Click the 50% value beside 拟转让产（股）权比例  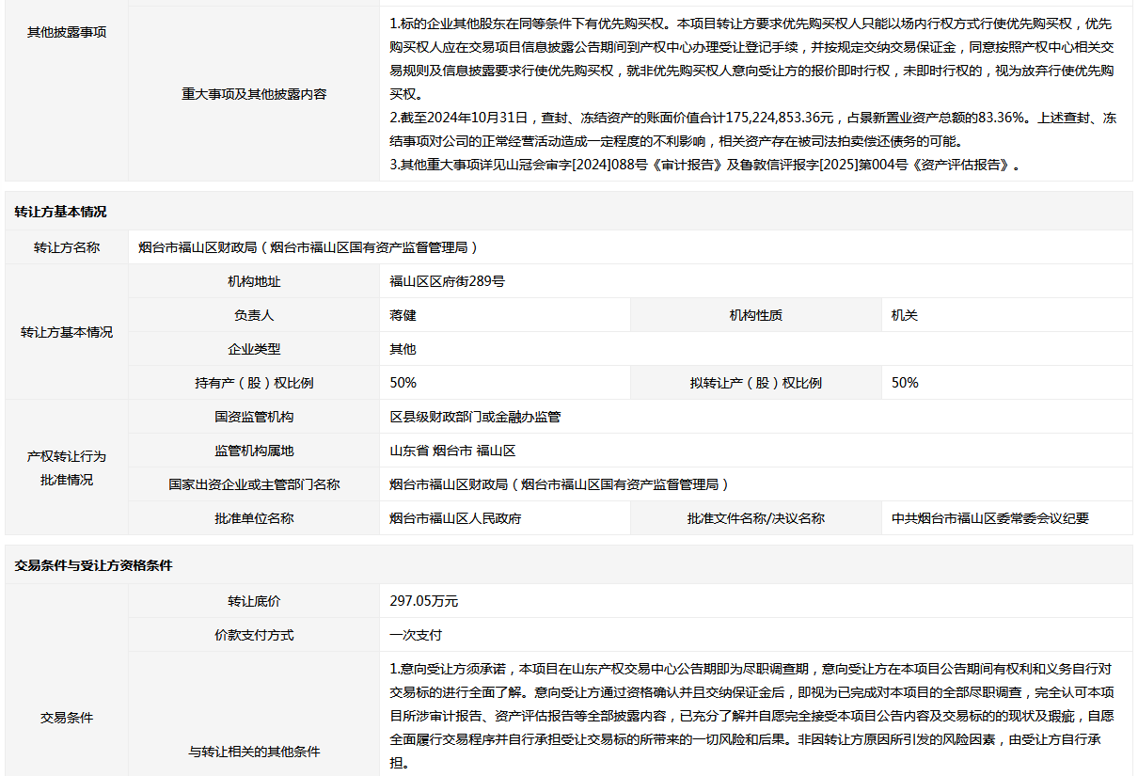(x=905, y=383)
